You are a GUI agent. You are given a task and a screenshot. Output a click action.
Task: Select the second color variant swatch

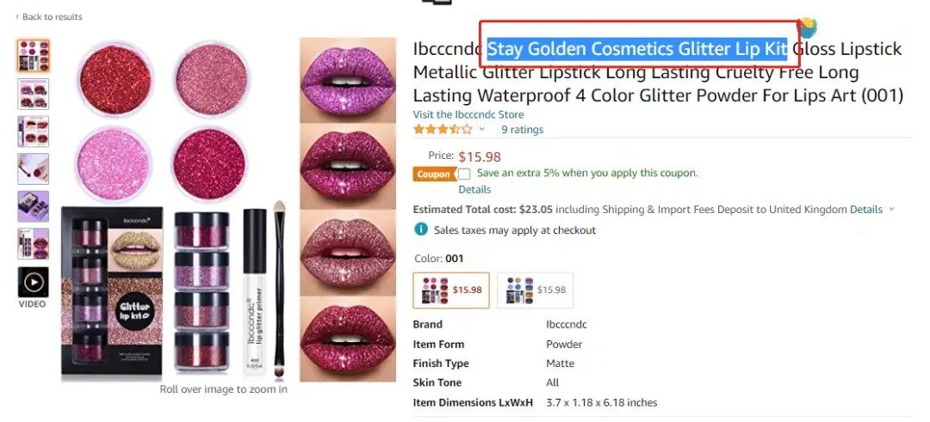pyautogui.click(x=536, y=290)
